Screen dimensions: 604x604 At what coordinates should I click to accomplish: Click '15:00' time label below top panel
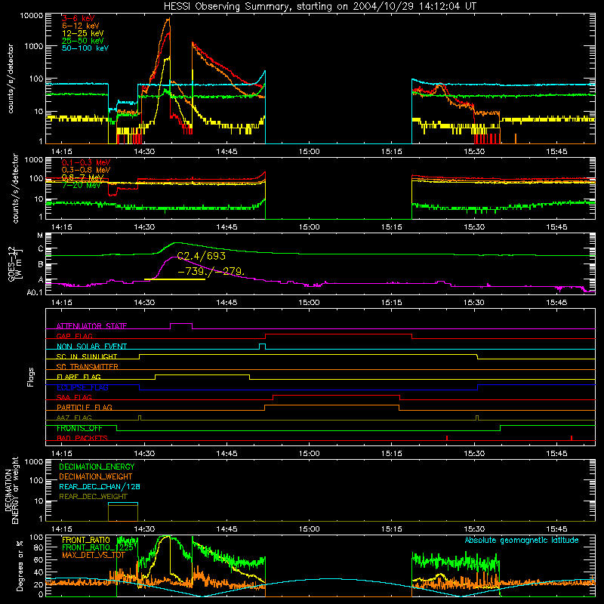[310, 152]
